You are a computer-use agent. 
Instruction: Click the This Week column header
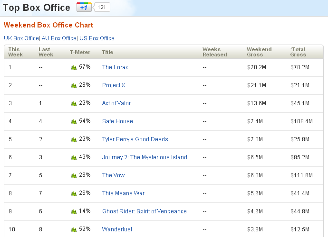[15, 52]
